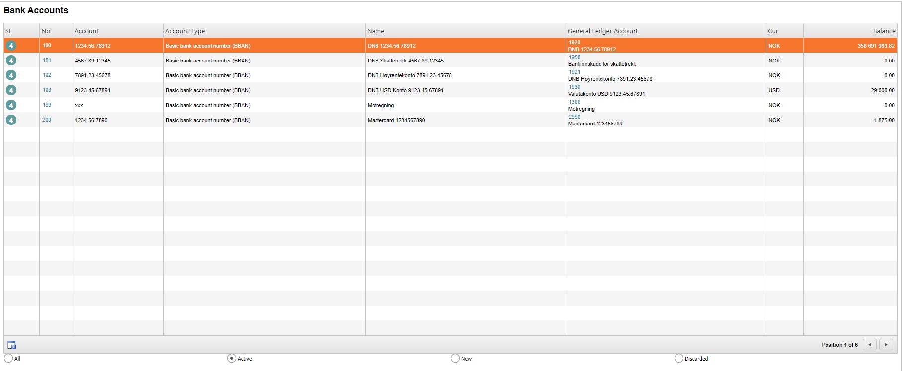Click status icon for account 103

[11, 90]
